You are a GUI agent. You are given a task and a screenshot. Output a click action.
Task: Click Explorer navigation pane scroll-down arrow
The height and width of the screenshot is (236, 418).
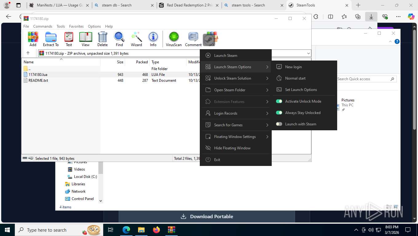(x=101, y=201)
